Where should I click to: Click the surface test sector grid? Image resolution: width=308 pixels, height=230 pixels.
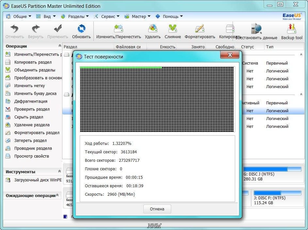click(x=157, y=99)
